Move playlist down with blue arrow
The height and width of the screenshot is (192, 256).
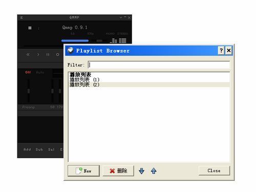[142, 171]
